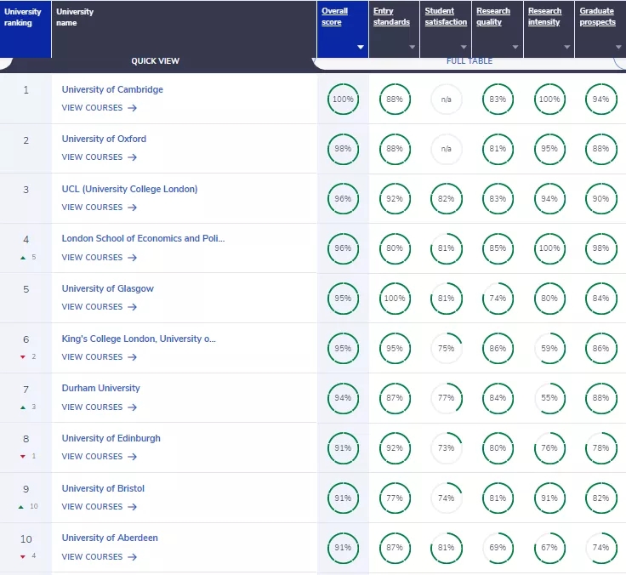The image size is (626, 575).
Task: Sort by Overall score column arrow
Action: [x=361, y=47]
